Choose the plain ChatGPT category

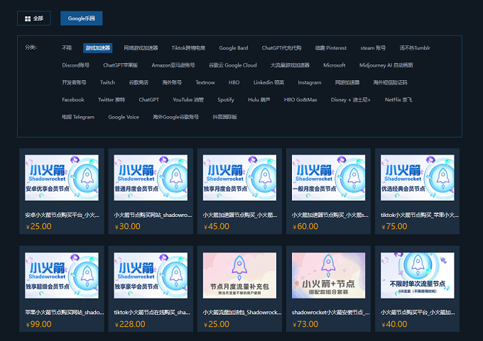click(148, 100)
